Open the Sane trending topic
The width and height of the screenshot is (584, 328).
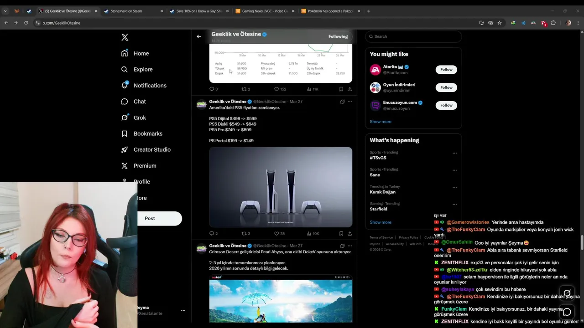(375, 175)
